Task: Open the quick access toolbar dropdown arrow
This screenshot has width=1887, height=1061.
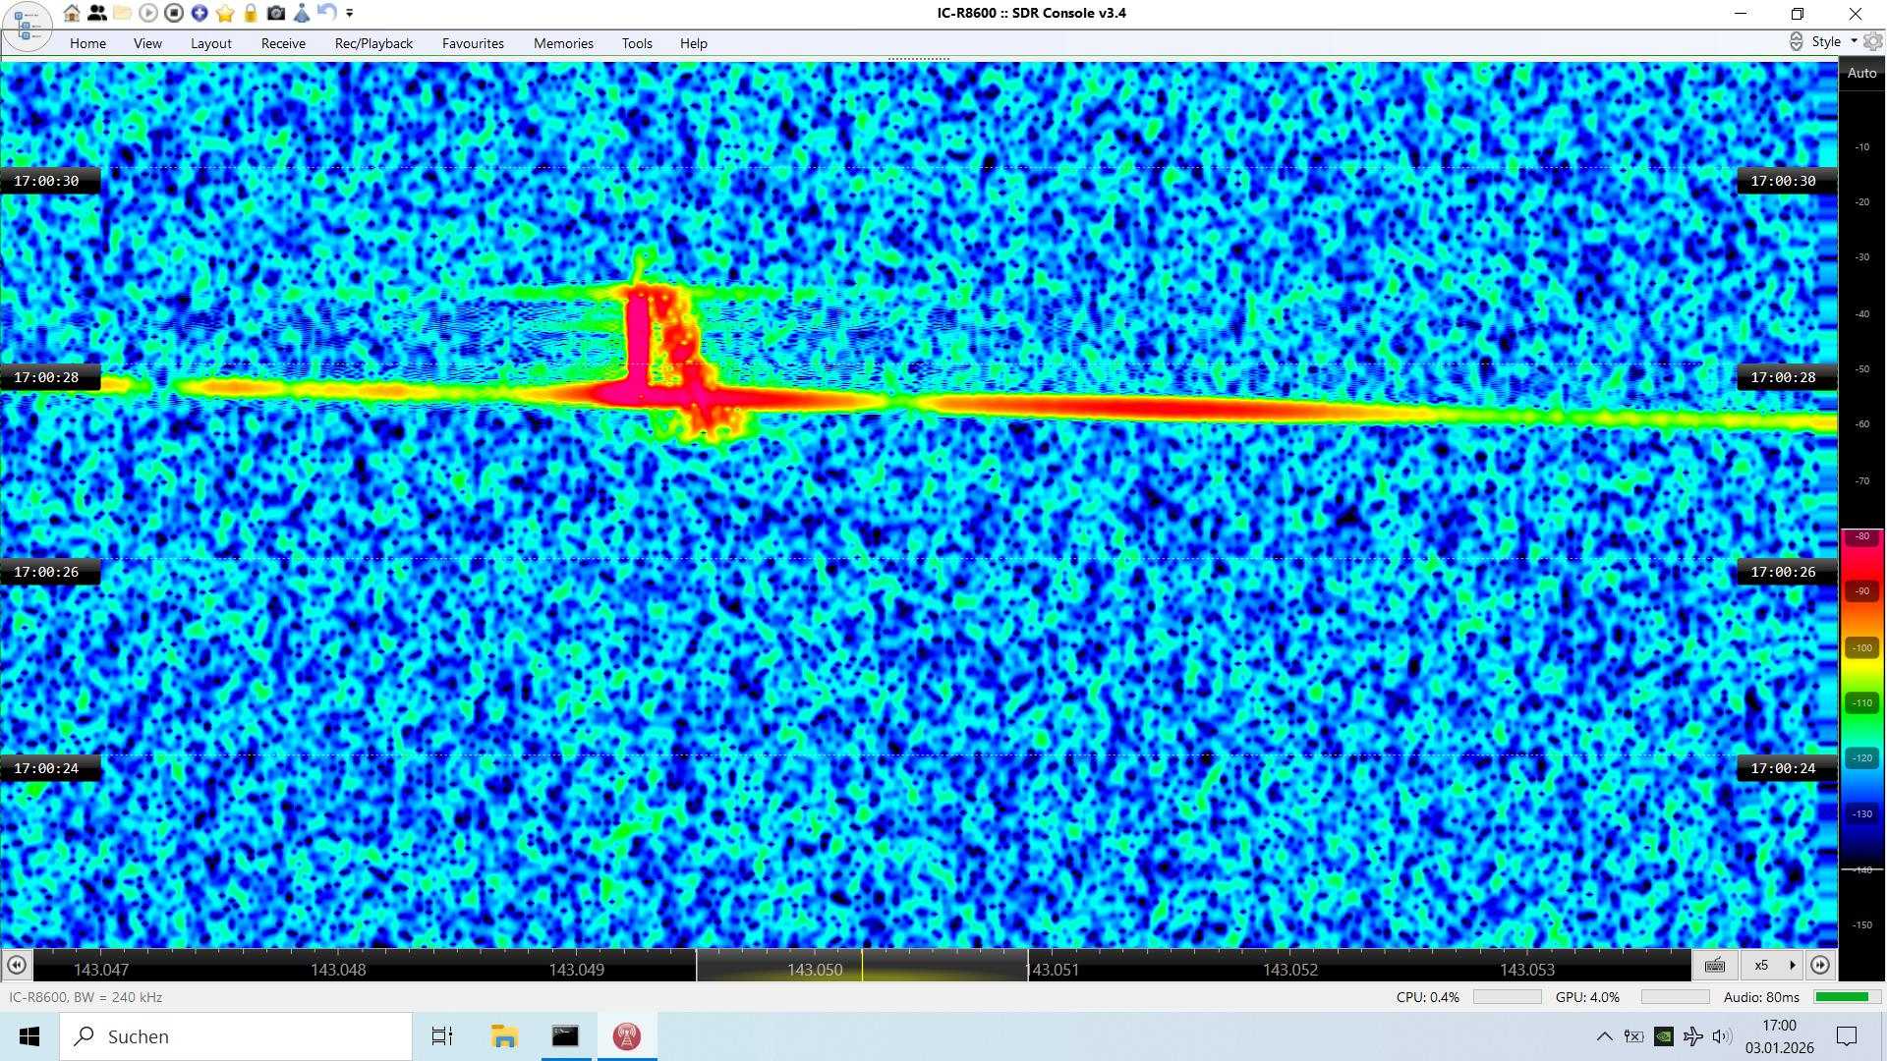Action: (350, 13)
